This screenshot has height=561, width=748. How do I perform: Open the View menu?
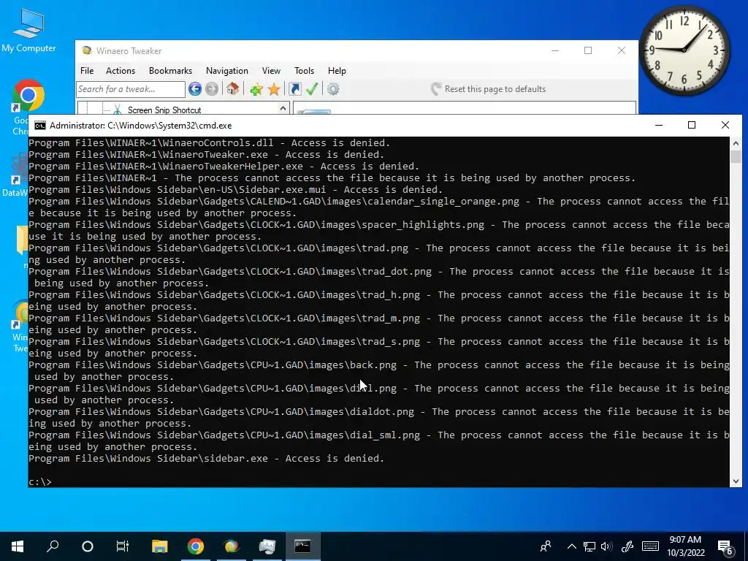271,71
